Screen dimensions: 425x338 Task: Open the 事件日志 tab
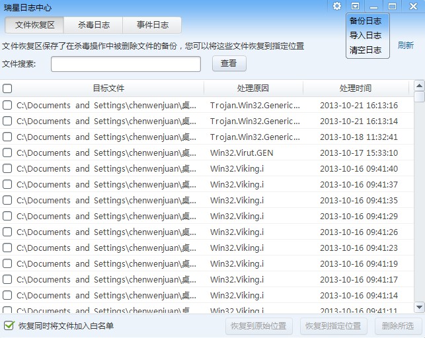click(x=153, y=25)
